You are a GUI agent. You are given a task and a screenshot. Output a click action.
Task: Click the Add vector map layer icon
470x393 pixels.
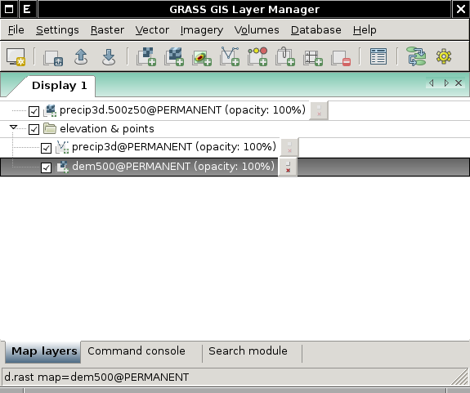pos(230,56)
